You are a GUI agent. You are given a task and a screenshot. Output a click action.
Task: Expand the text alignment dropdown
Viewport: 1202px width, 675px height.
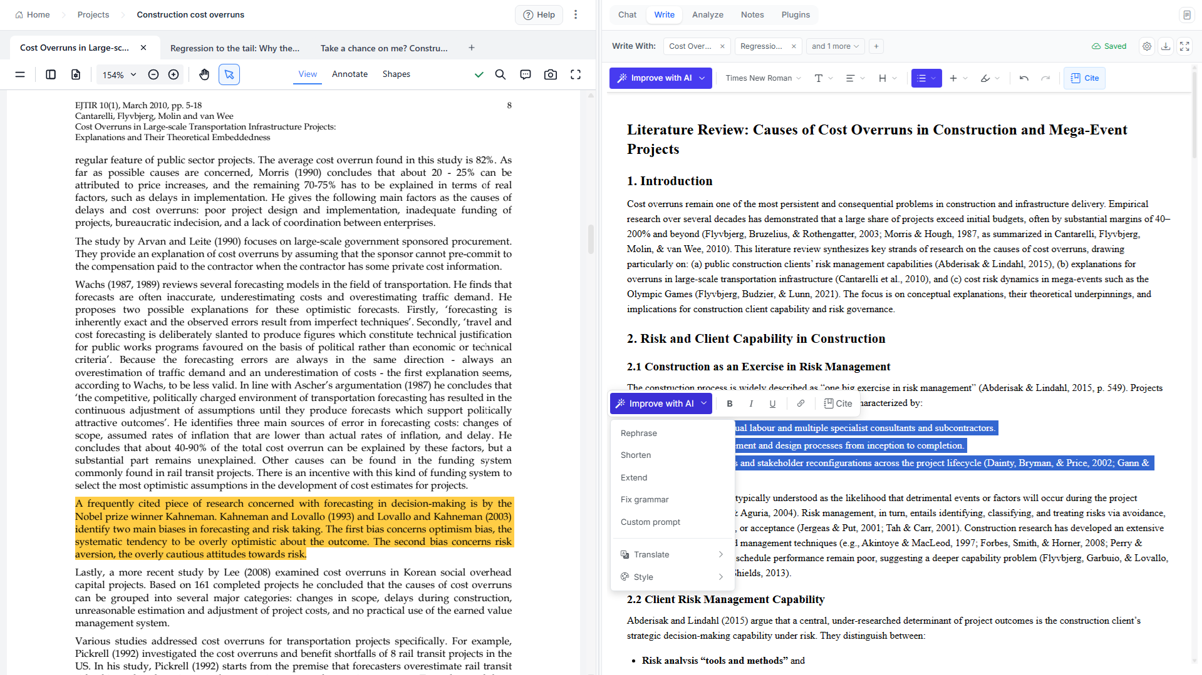tap(855, 78)
